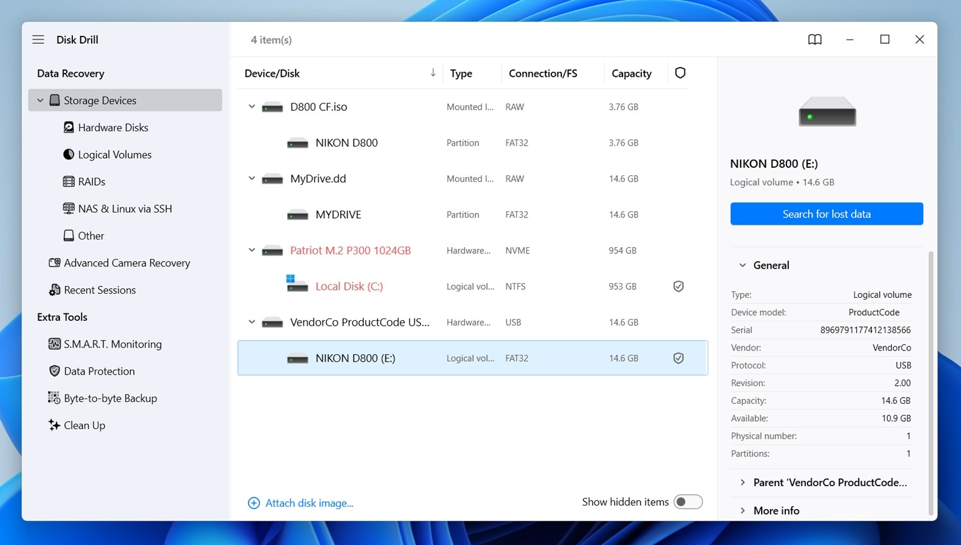Click the Clean Up sparkle icon
961x545 pixels.
[54, 425]
